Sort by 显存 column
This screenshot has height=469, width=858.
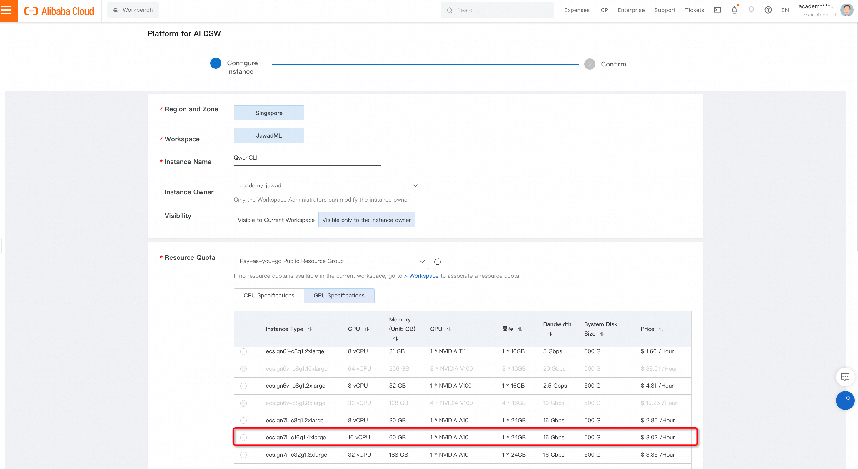click(x=520, y=329)
